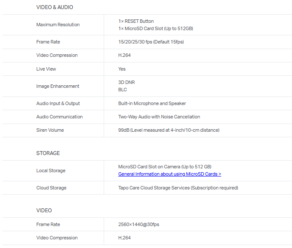Select the Local Storage row label
The height and width of the screenshot is (248, 292).
[x=51, y=170]
